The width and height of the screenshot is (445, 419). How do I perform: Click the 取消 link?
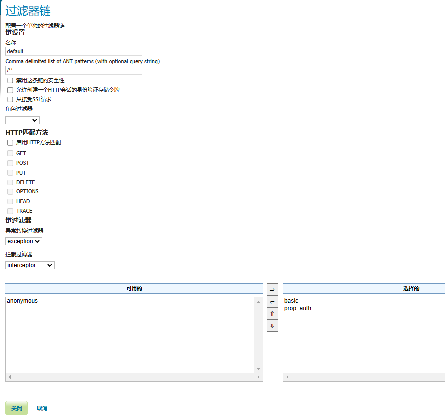click(42, 408)
